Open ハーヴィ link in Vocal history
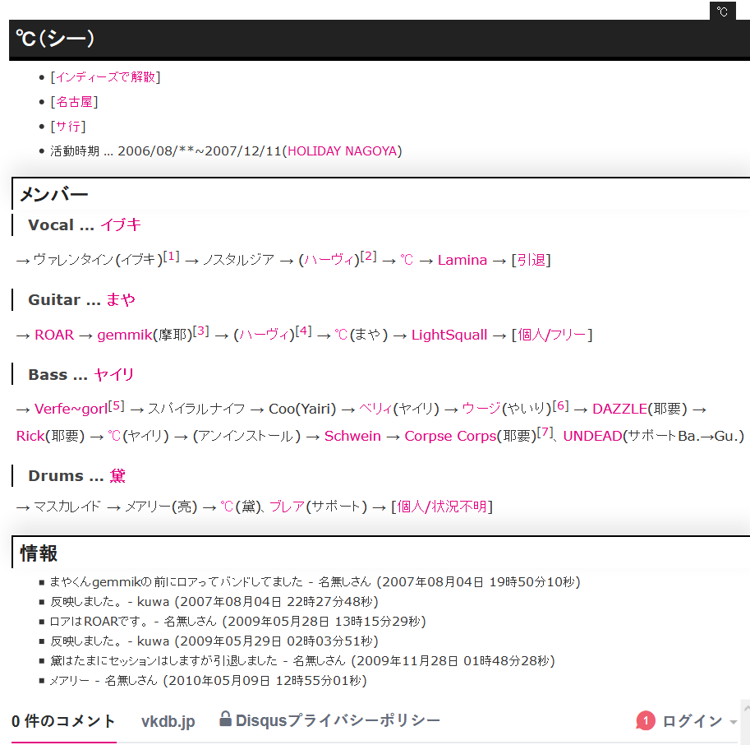This screenshot has height=745, width=750. [x=329, y=260]
